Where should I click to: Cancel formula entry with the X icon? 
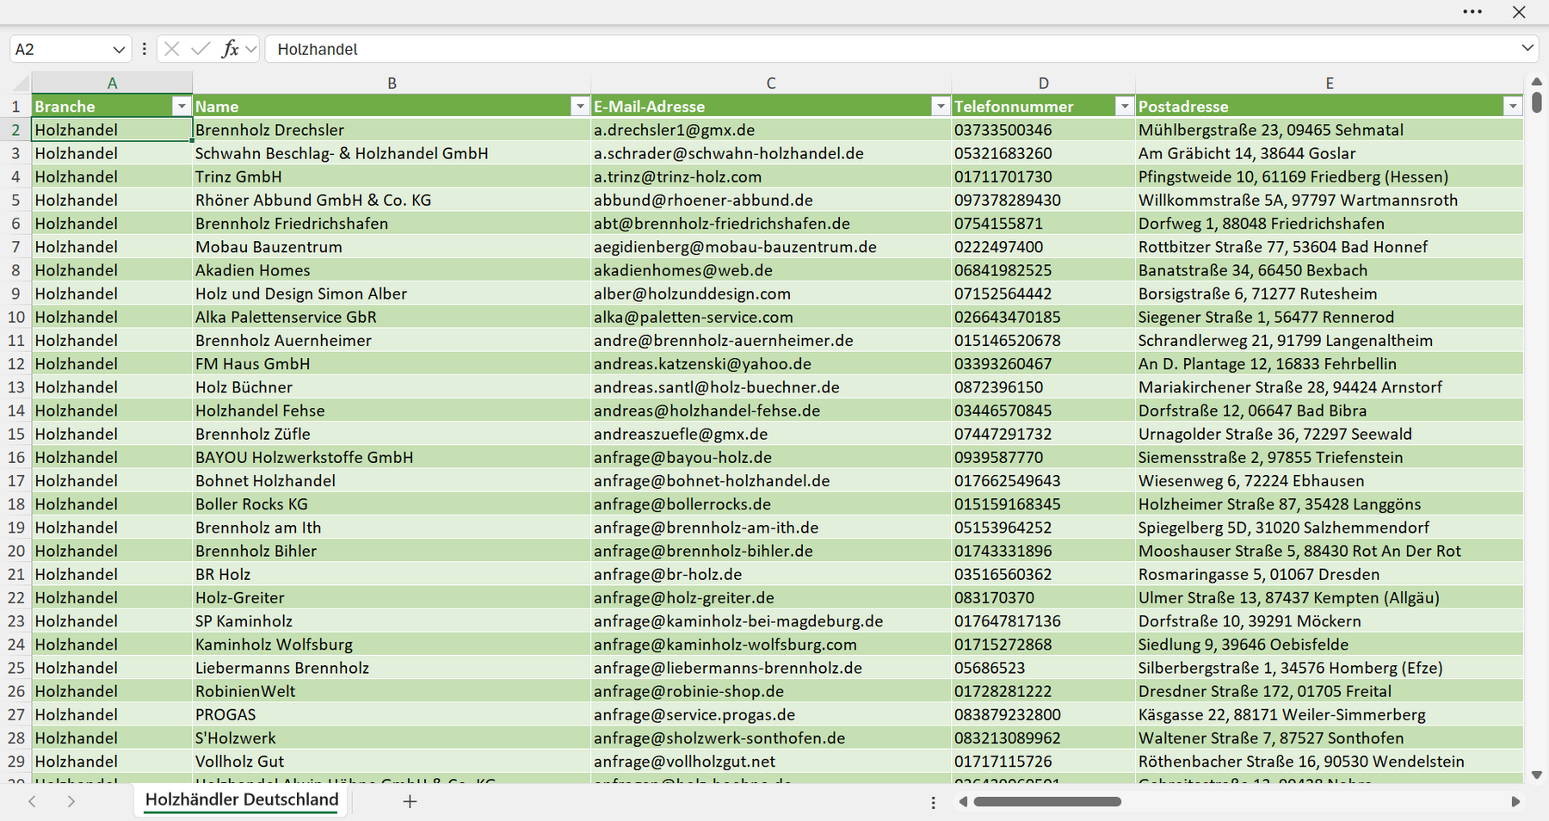[171, 49]
